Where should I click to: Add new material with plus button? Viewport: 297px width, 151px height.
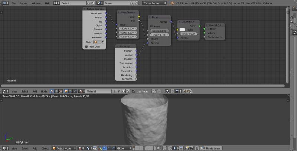tap(124, 91)
